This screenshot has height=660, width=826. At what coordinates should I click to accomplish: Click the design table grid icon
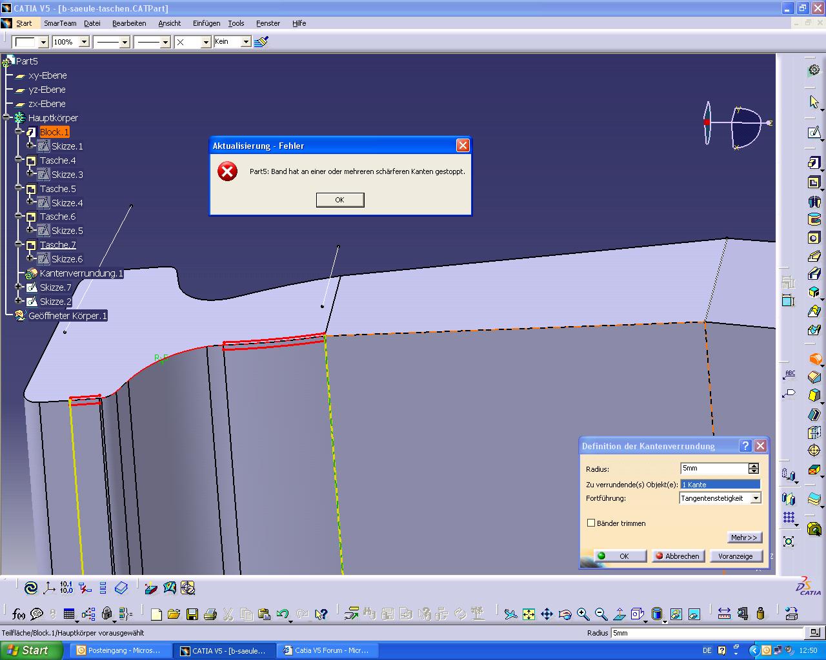click(x=69, y=614)
